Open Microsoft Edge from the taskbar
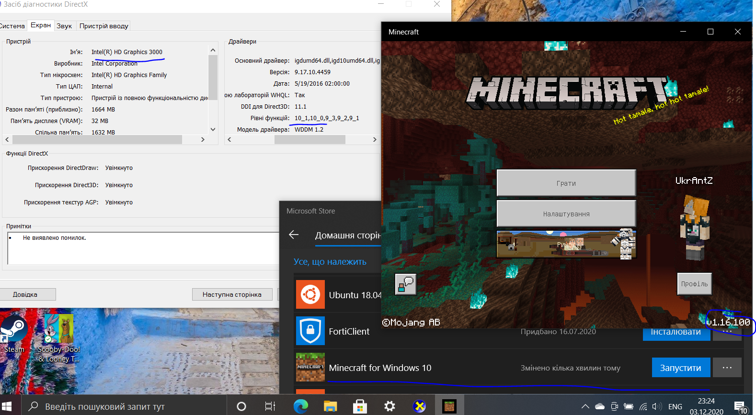Image resolution: width=756 pixels, height=415 pixels. pyautogui.click(x=301, y=406)
